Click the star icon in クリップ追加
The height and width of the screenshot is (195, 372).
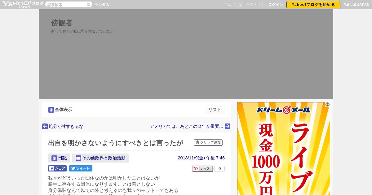tap(197, 142)
